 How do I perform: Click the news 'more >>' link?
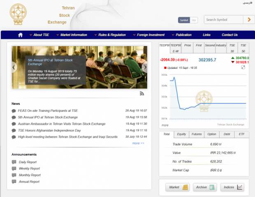pyautogui.click(x=138, y=143)
